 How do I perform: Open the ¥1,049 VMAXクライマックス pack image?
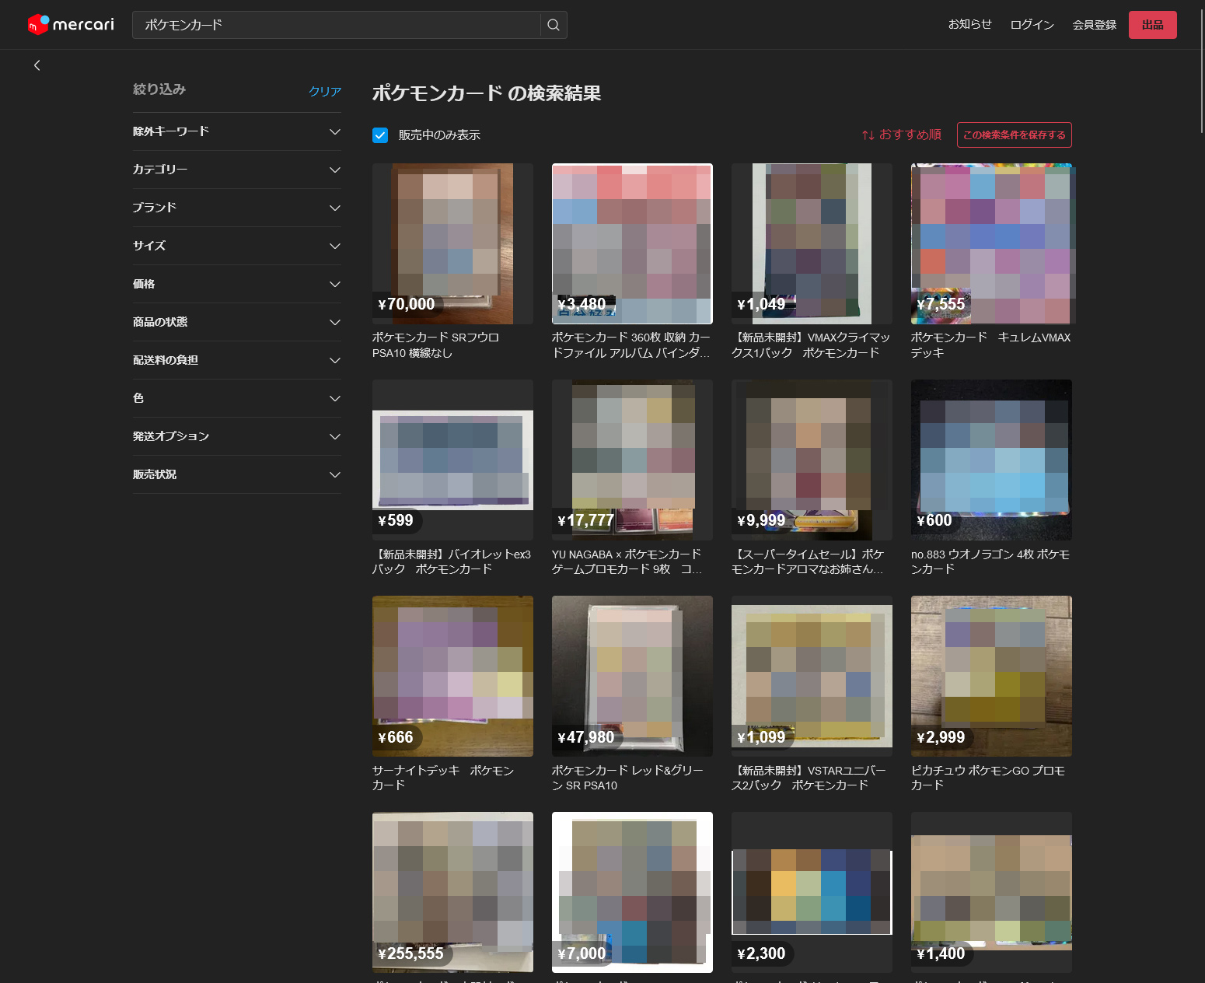click(812, 243)
